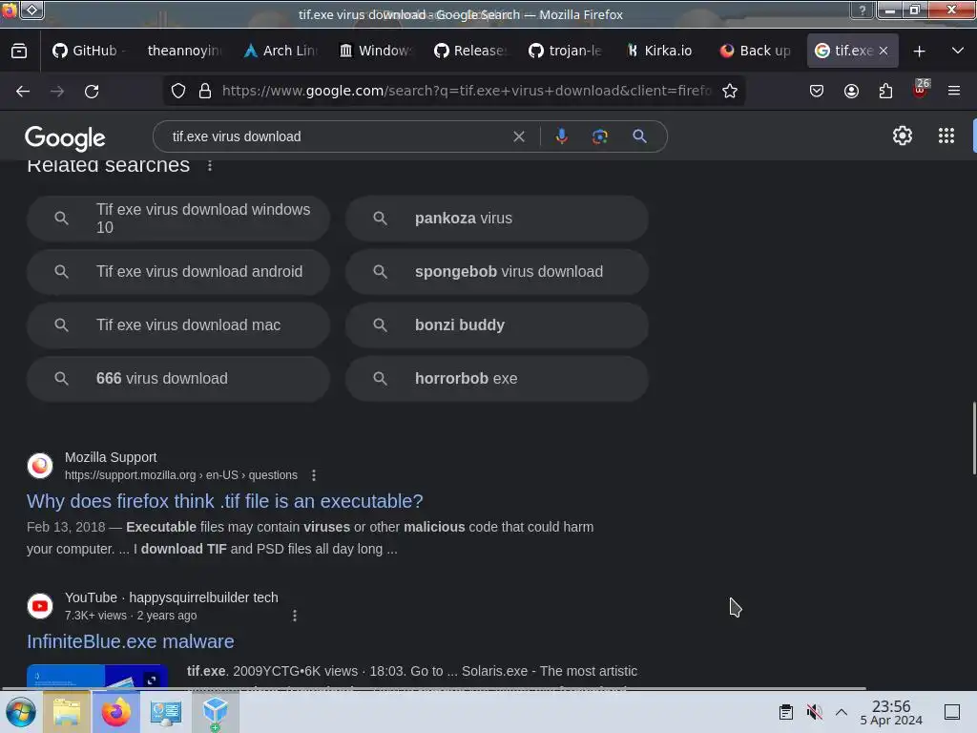
Task: Open the clipboard tray icon
Action: [786, 712]
